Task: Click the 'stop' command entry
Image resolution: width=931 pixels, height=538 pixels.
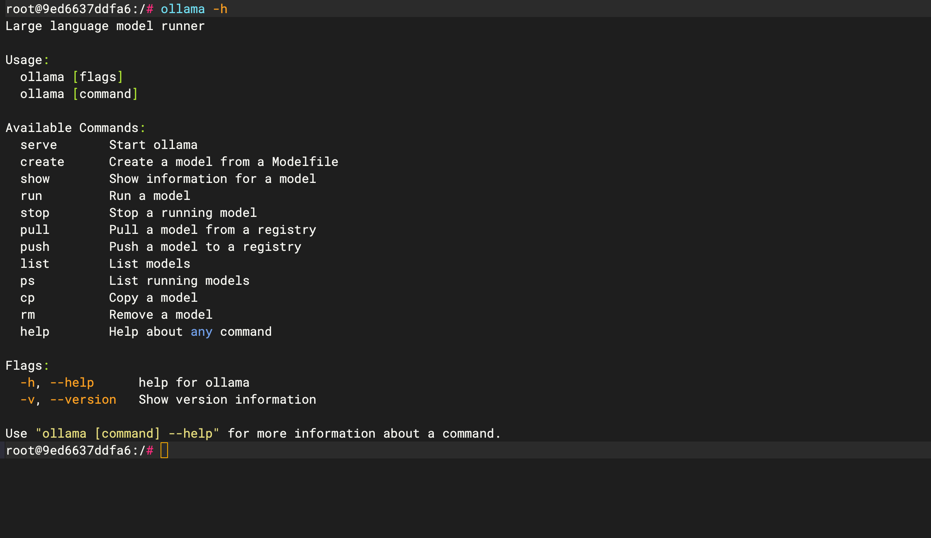Action: coord(35,213)
